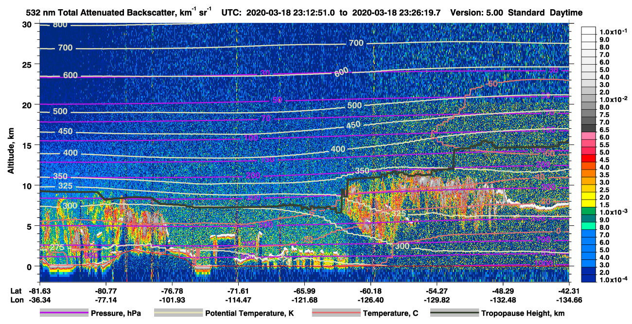
Task: Click latitude value -76.78
Action: click(x=171, y=290)
